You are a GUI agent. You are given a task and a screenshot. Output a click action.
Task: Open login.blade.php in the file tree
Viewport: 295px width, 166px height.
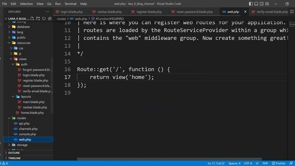[31, 75]
